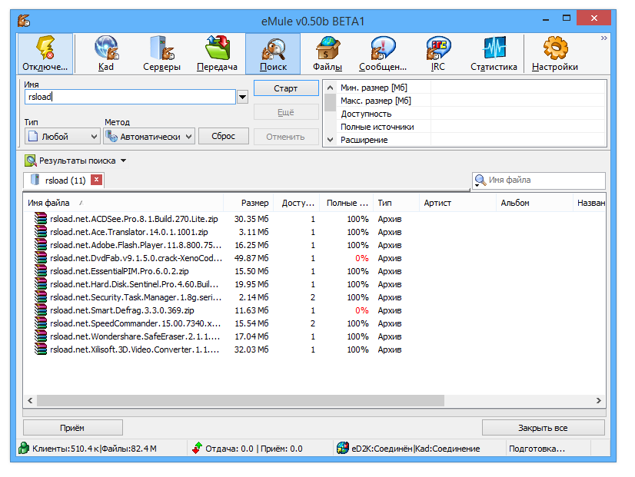
Task: Select the rsload (11) search results tab
Action: 65,180
